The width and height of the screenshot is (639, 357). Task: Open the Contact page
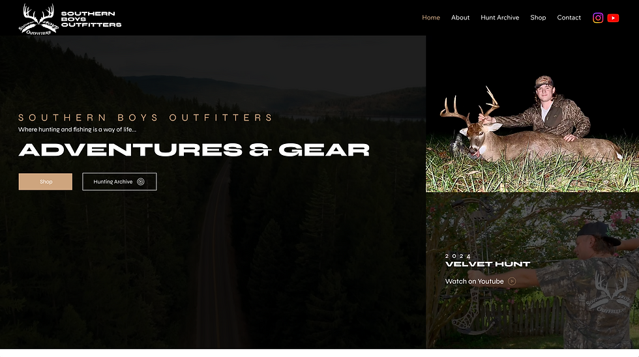click(x=569, y=18)
